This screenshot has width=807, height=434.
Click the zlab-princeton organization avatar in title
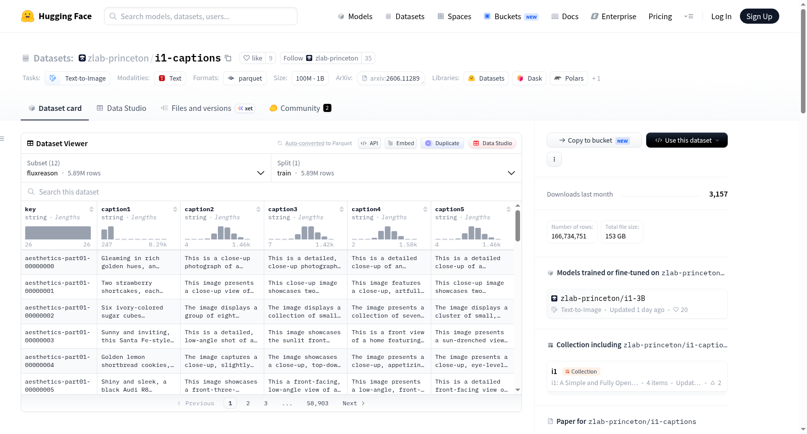(82, 58)
